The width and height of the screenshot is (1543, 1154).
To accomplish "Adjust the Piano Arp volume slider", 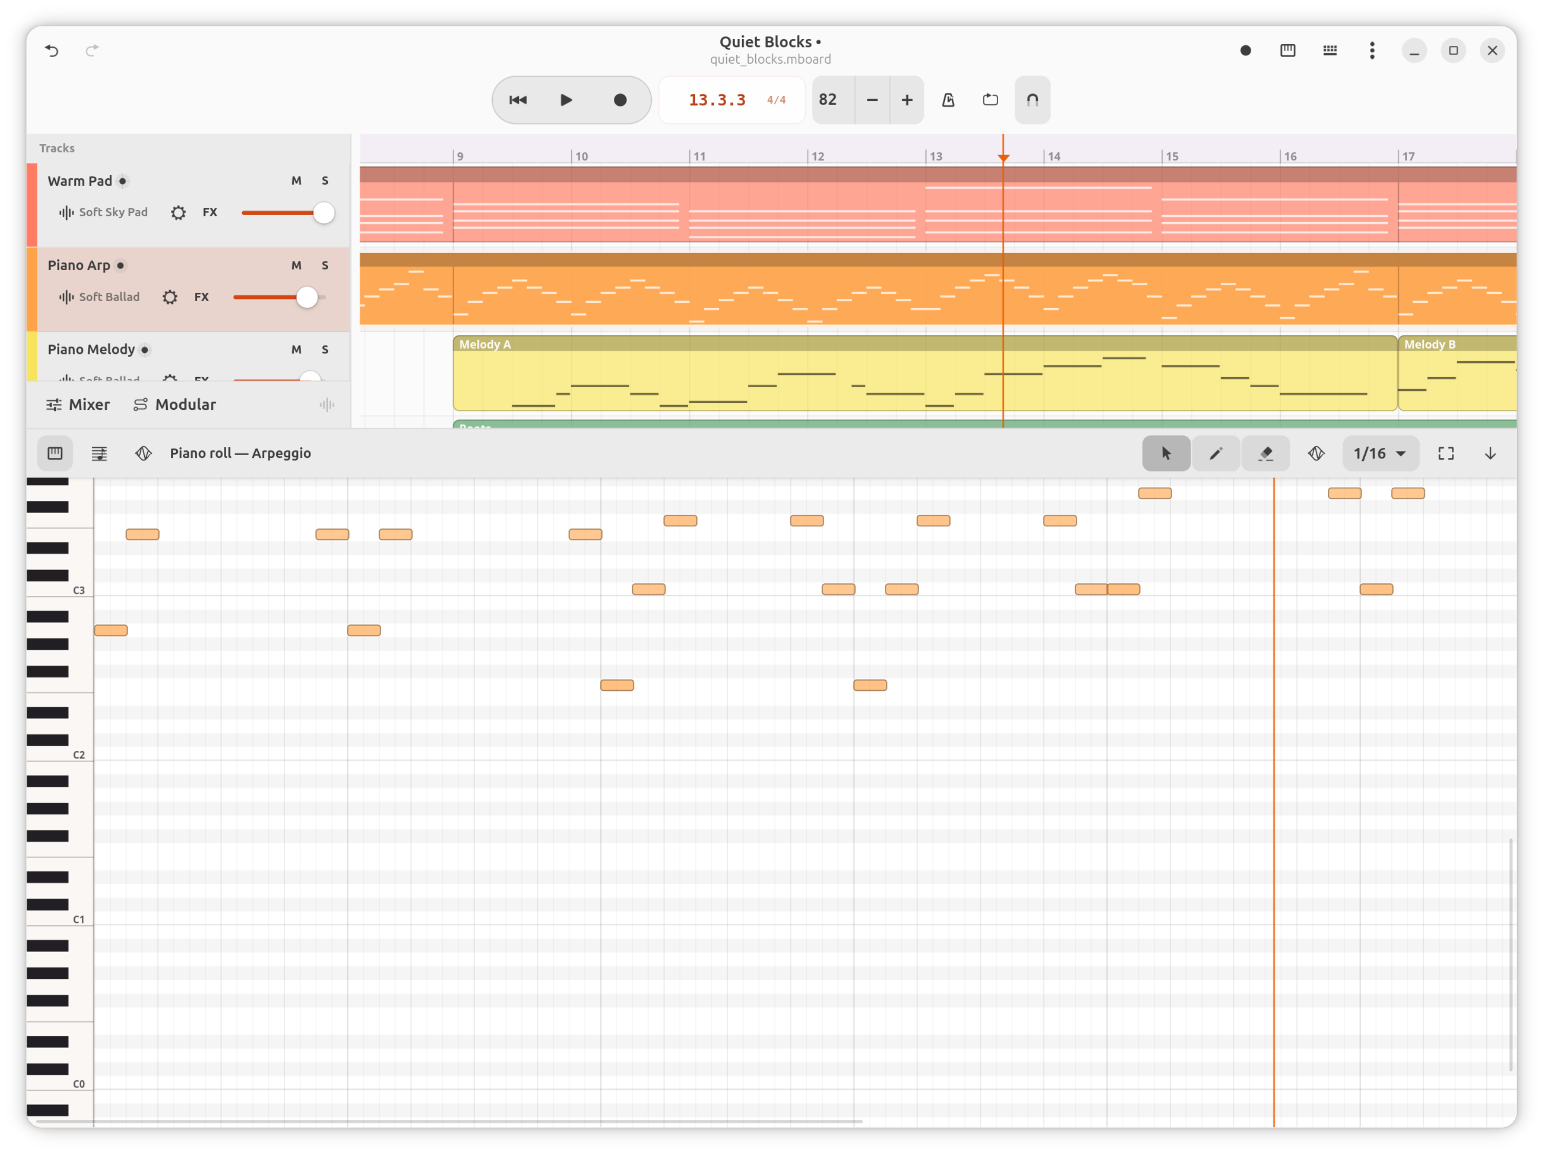I will [x=279, y=297].
